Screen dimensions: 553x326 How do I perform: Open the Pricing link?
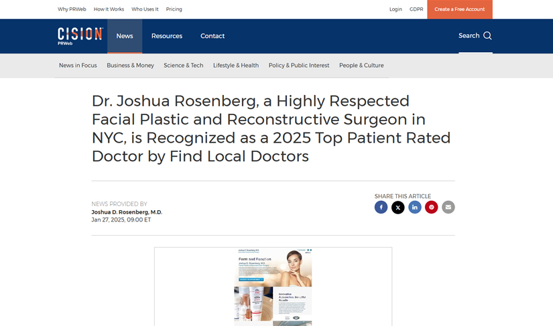(x=174, y=9)
